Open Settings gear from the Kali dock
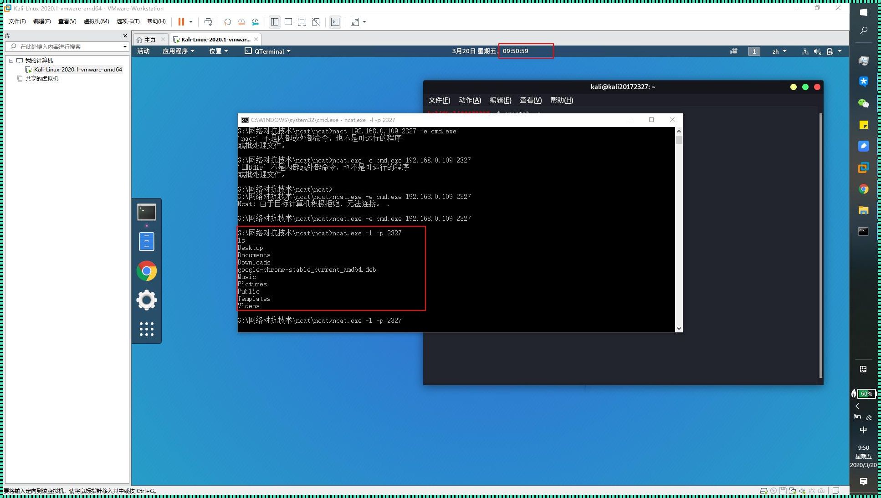 [x=147, y=300]
